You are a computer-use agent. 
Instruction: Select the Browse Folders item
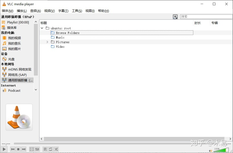(122, 33)
